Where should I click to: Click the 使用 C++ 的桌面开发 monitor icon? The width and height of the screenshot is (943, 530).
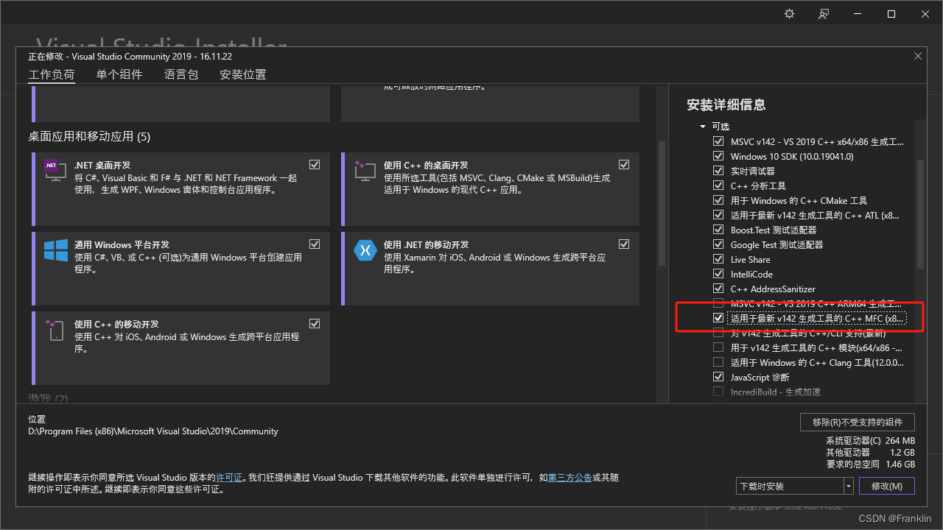pos(364,171)
